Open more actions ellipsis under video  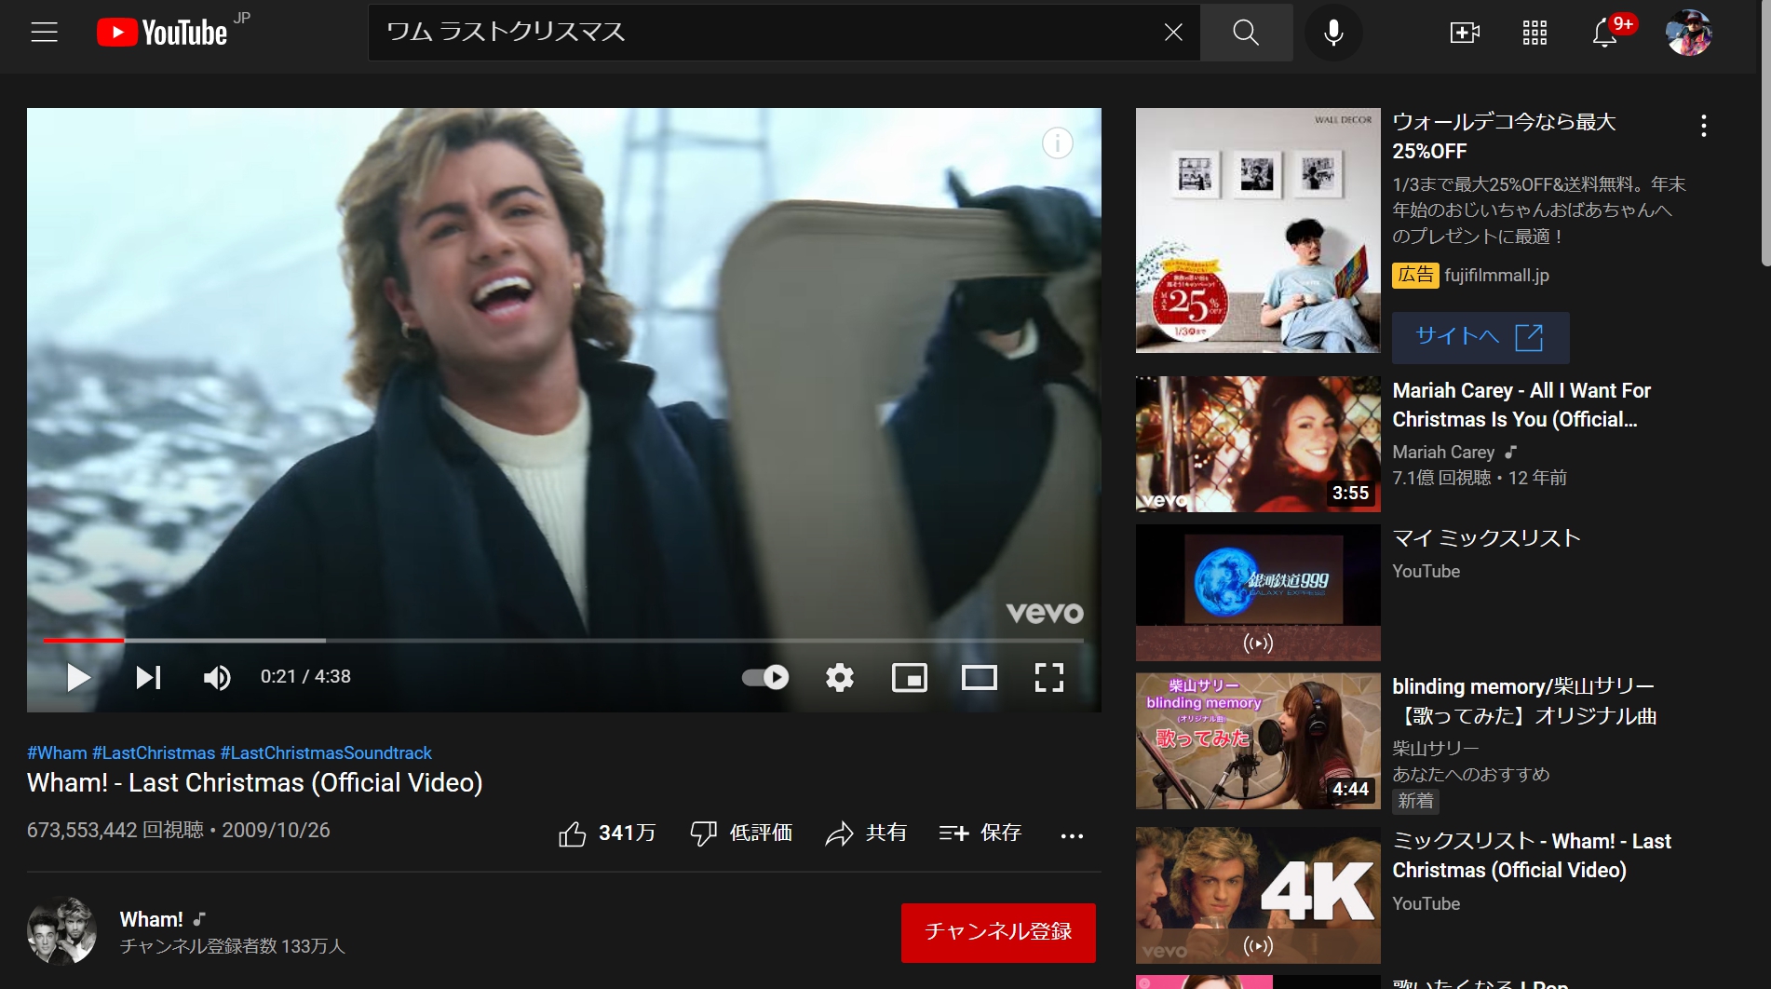(1072, 835)
